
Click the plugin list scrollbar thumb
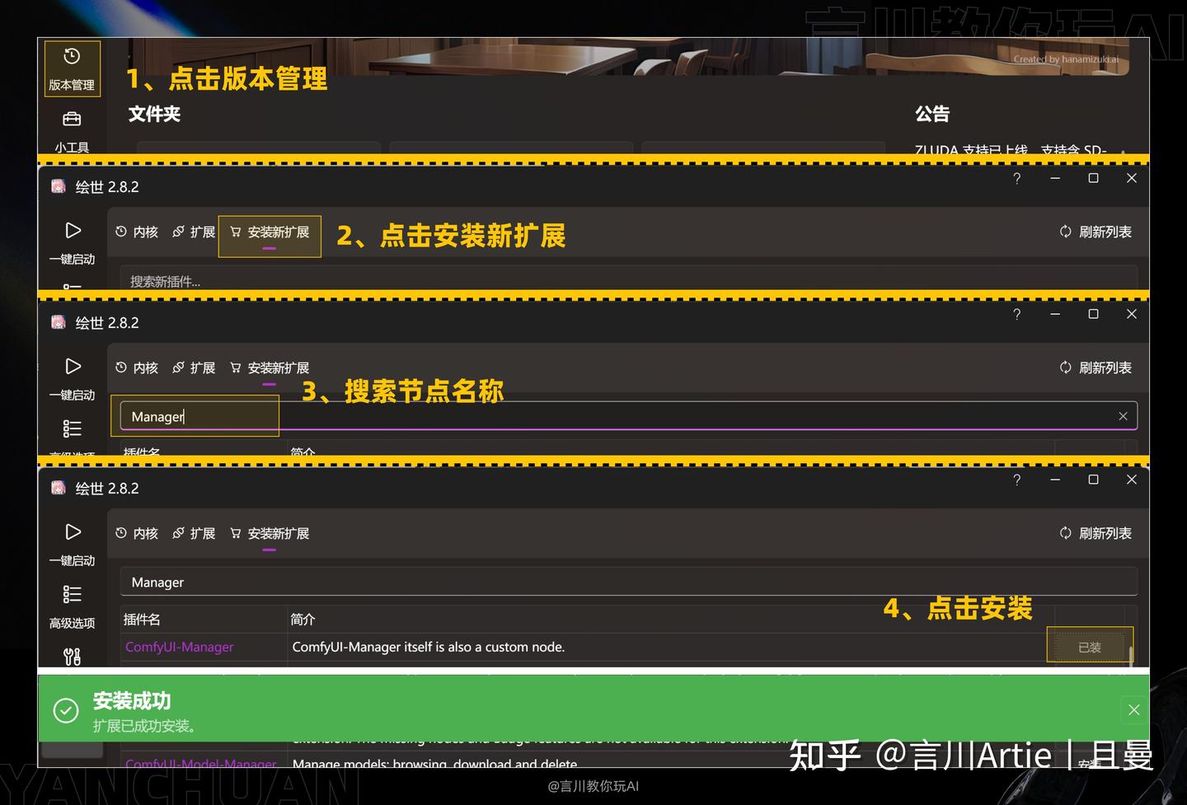click(1131, 655)
